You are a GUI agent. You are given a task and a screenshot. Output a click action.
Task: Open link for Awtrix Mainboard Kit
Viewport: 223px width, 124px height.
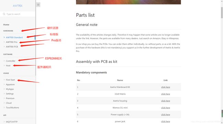[x=166, y=87]
